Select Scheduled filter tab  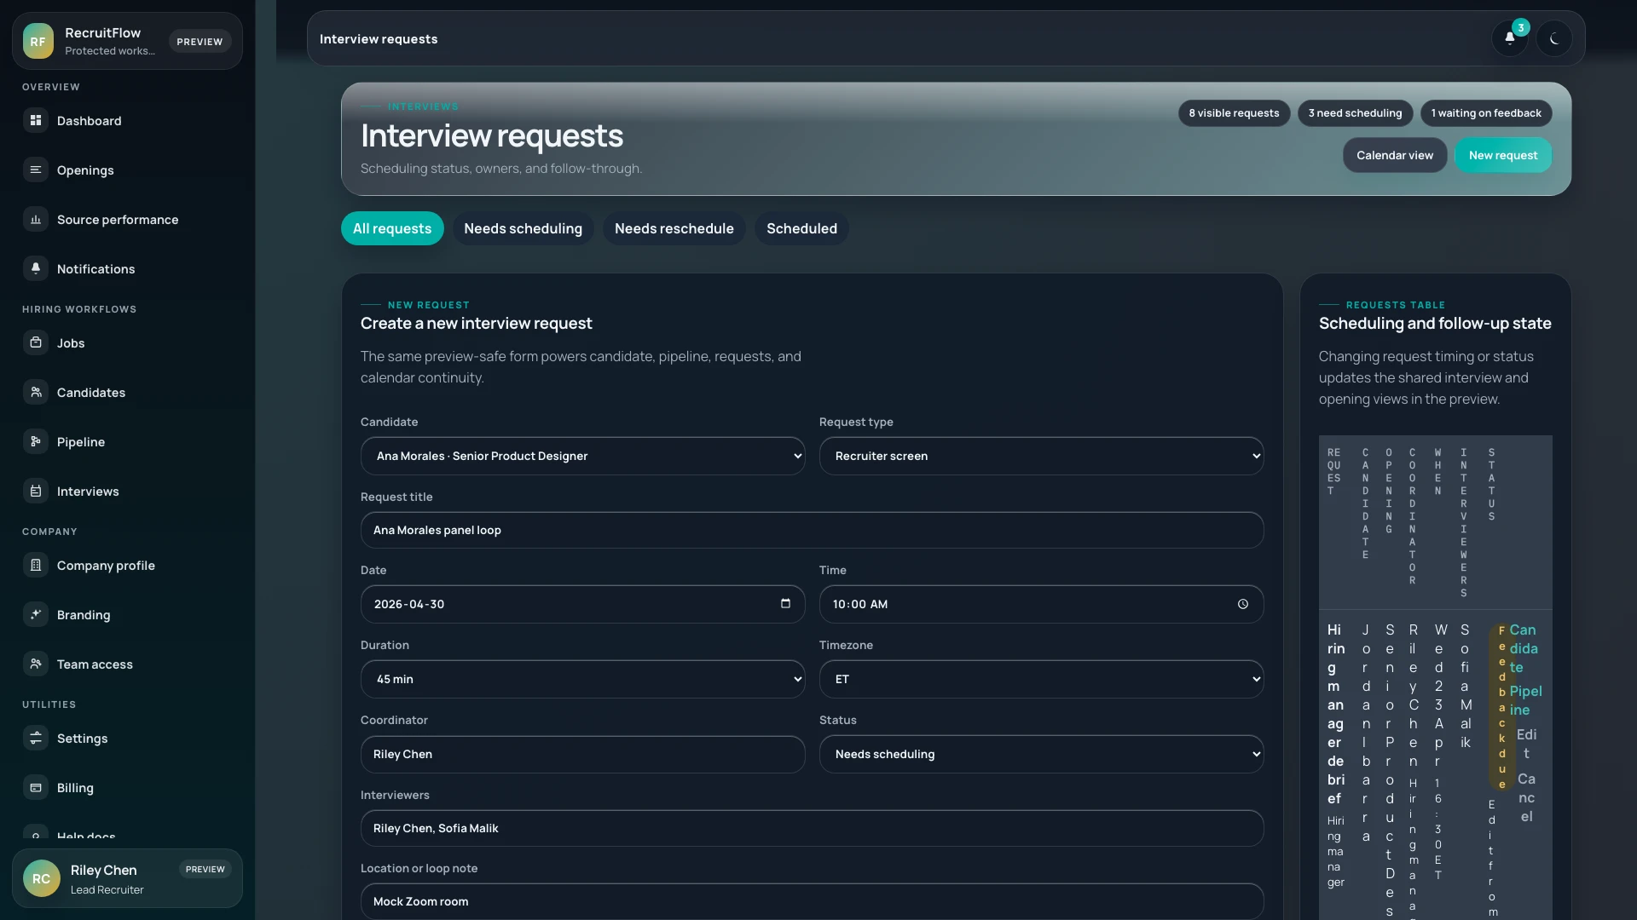[801, 228]
